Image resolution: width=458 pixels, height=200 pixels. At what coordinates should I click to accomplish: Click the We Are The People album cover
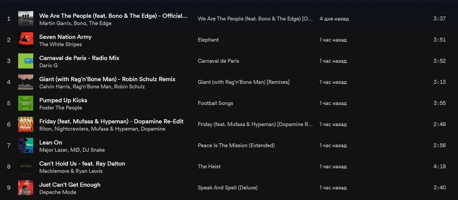[26, 19]
